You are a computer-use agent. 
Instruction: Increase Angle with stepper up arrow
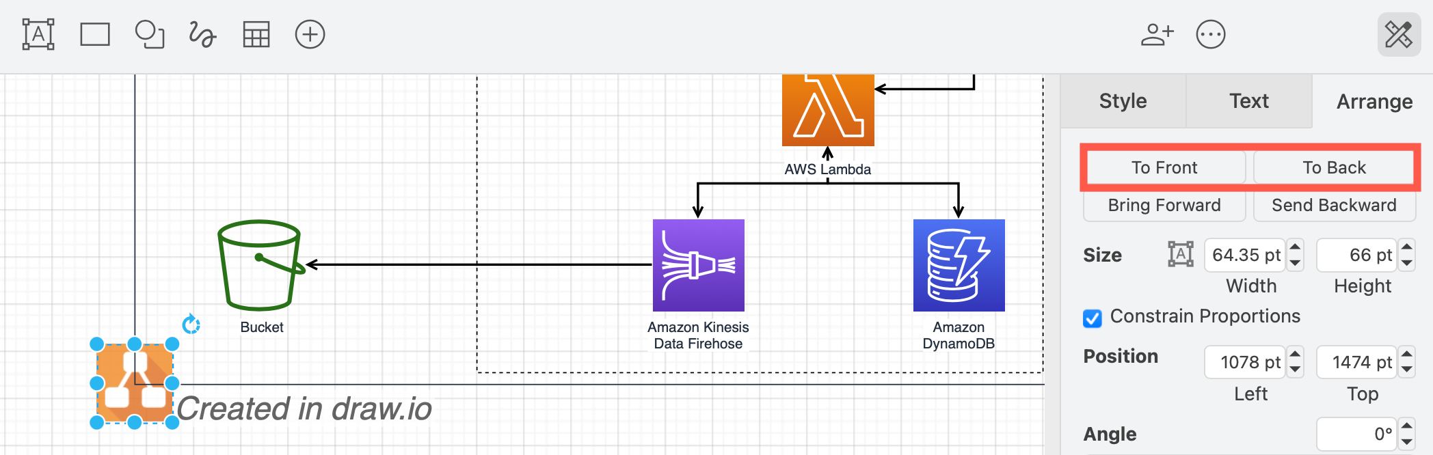pos(1407,426)
